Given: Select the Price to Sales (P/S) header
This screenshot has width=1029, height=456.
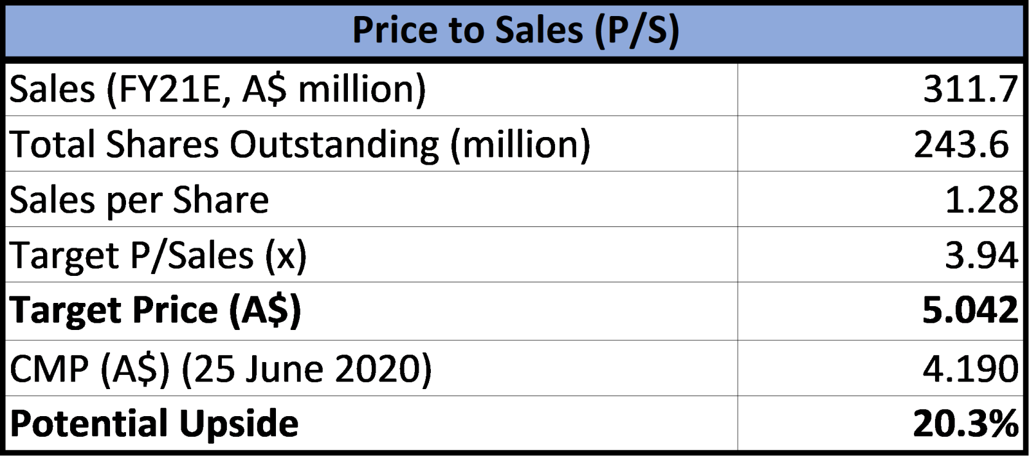Looking at the screenshot, I should click(514, 31).
